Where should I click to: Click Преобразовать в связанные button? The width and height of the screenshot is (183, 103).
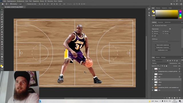tap(163, 47)
